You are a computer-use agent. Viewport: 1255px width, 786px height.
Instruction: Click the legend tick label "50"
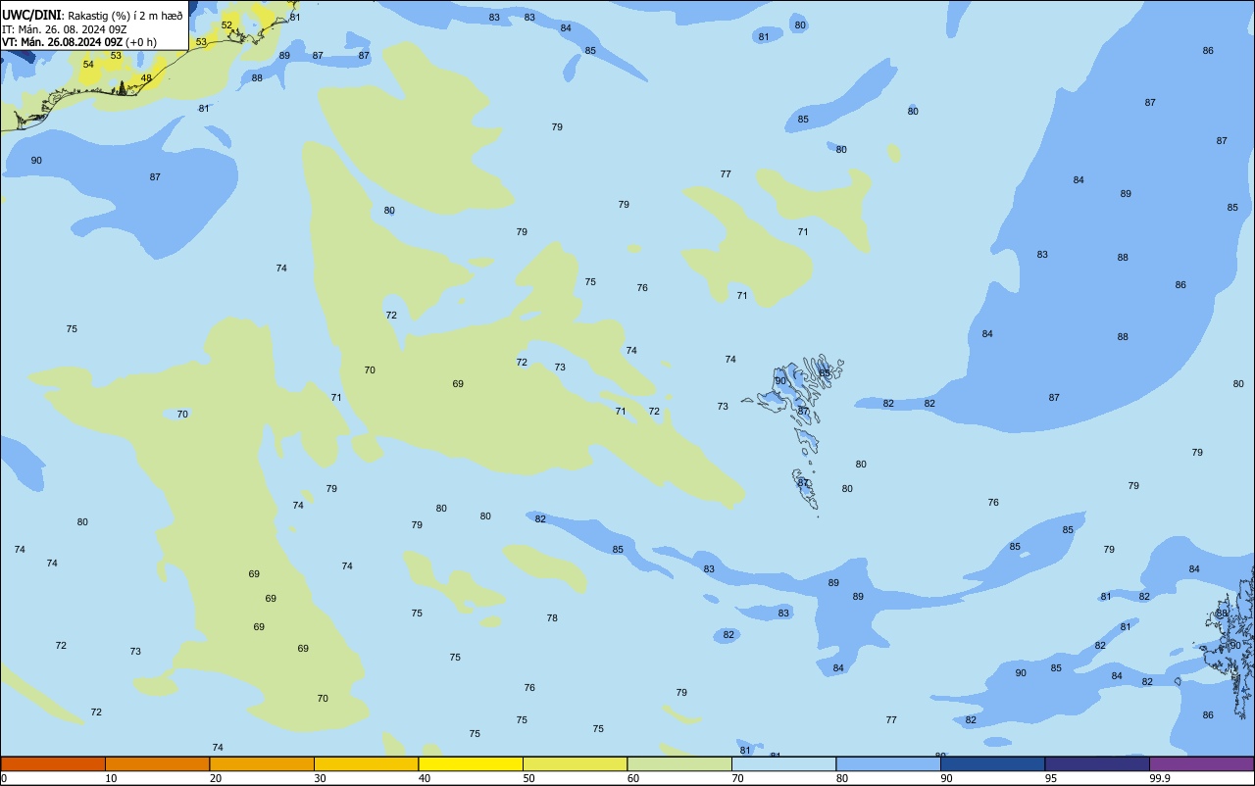click(529, 778)
